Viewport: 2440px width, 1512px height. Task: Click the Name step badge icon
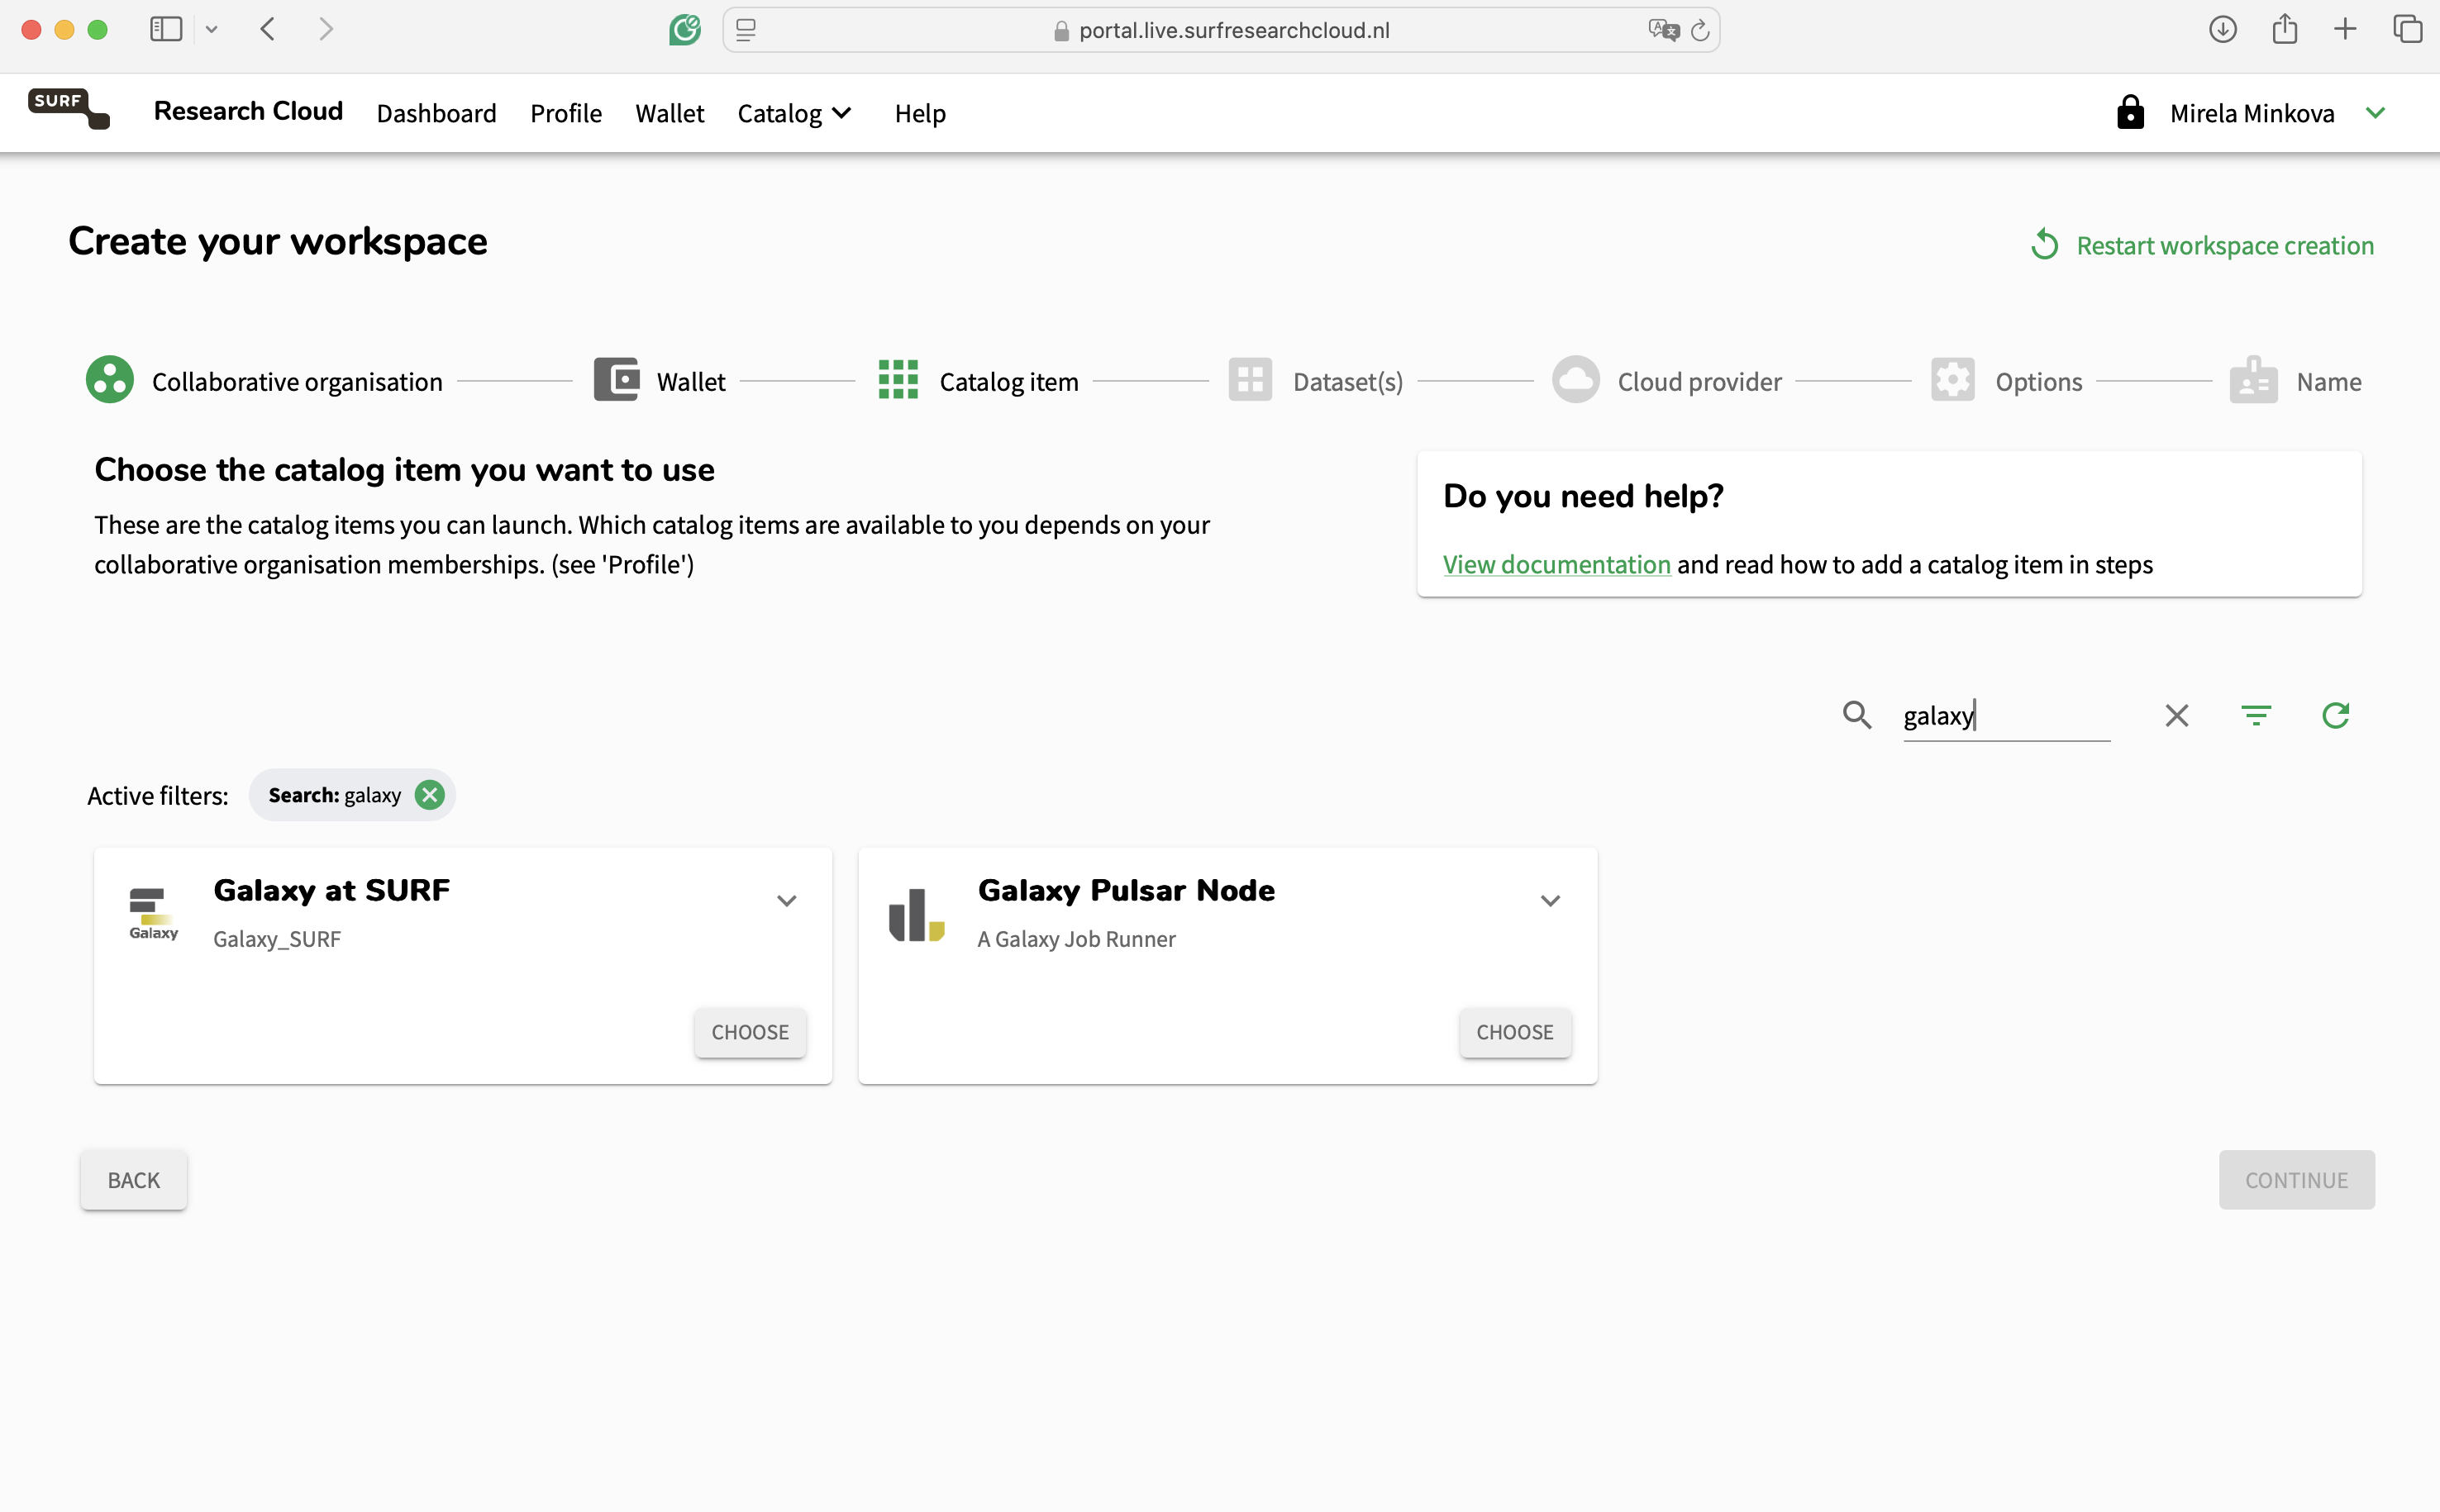point(2253,380)
